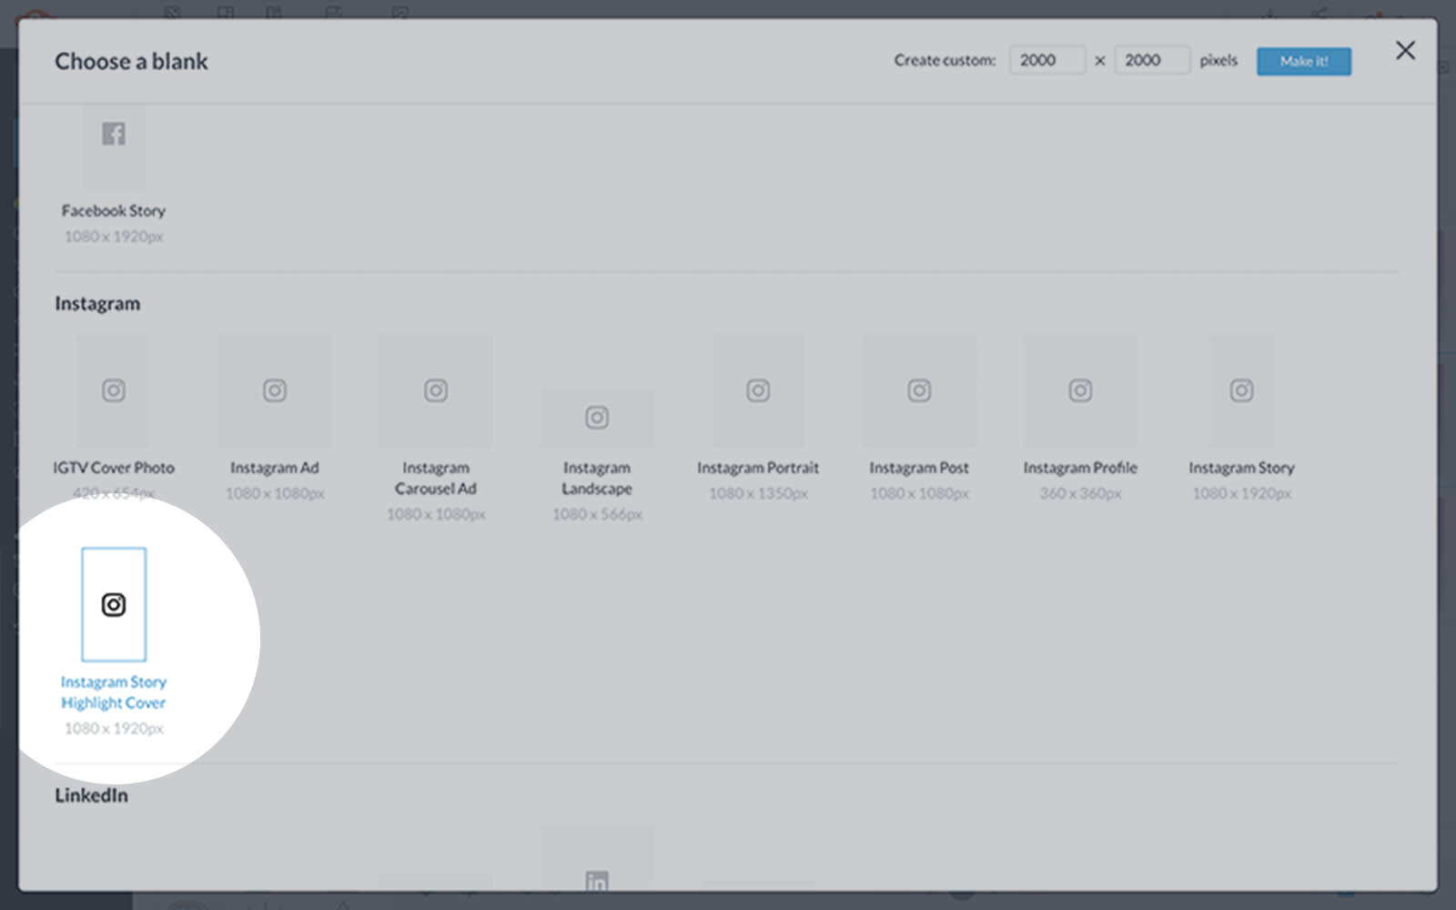The height and width of the screenshot is (910, 1456).
Task: Focus the custom width pixel field
Action: (1046, 60)
